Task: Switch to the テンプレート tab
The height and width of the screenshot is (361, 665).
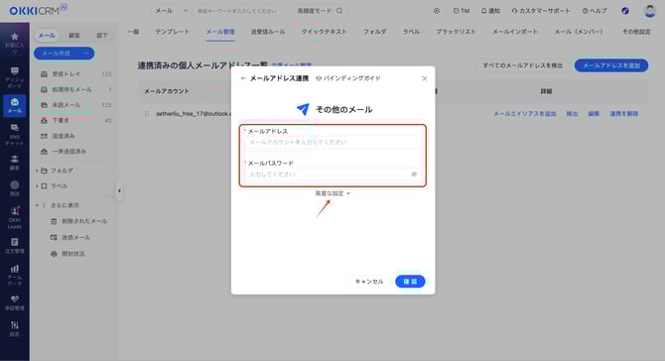Action: 172,32
